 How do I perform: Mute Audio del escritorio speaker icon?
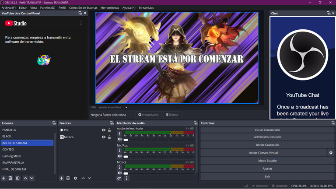click(x=119, y=139)
